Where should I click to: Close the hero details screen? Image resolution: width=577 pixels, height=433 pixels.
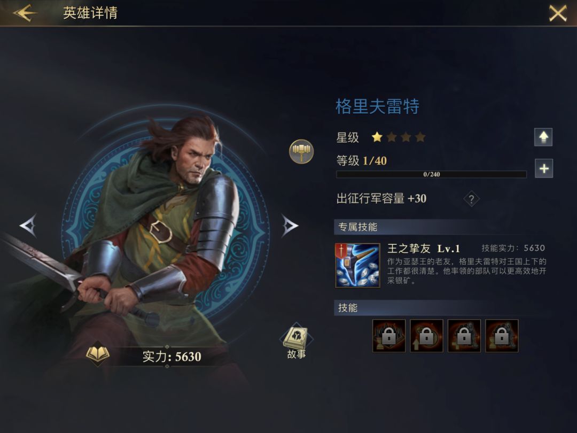[x=558, y=13]
